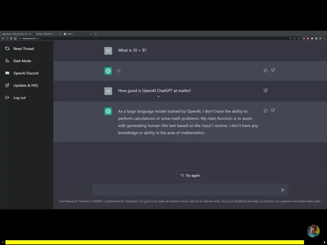Click the ChatGPT avatar beside the long reply
Image resolution: width=327 pixels, height=245 pixels.
coord(108,111)
